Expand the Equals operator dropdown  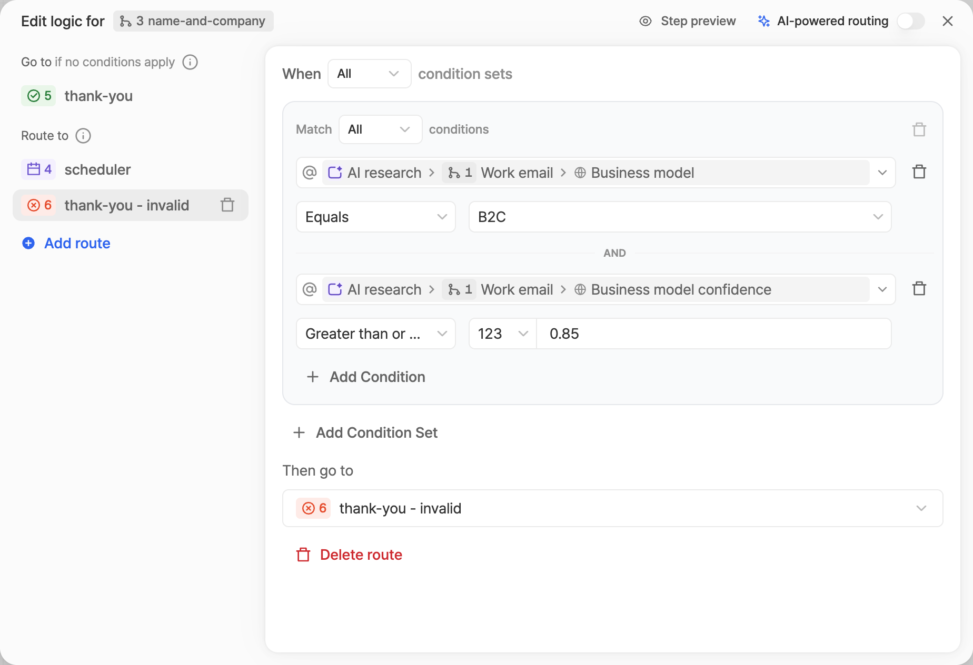tap(376, 217)
